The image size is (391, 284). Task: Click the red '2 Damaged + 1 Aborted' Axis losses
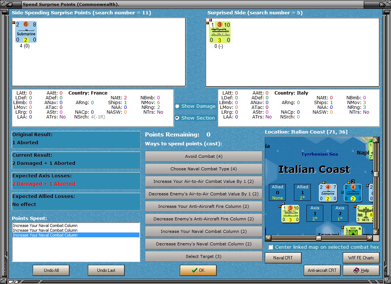(x=44, y=184)
